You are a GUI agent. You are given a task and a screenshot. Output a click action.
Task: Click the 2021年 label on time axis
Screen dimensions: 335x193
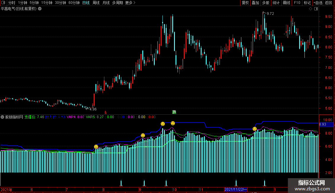pos(7,189)
